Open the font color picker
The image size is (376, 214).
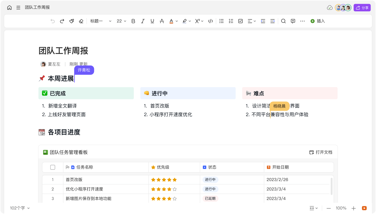pyautogui.click(x=172, y=21)
